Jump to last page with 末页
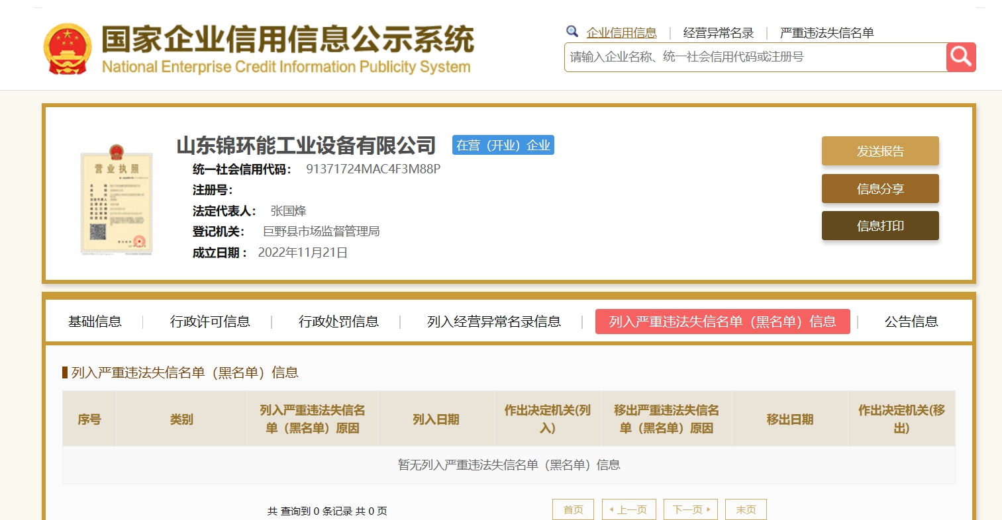Viewport: 1002px width, 520px height. [746, 509]
